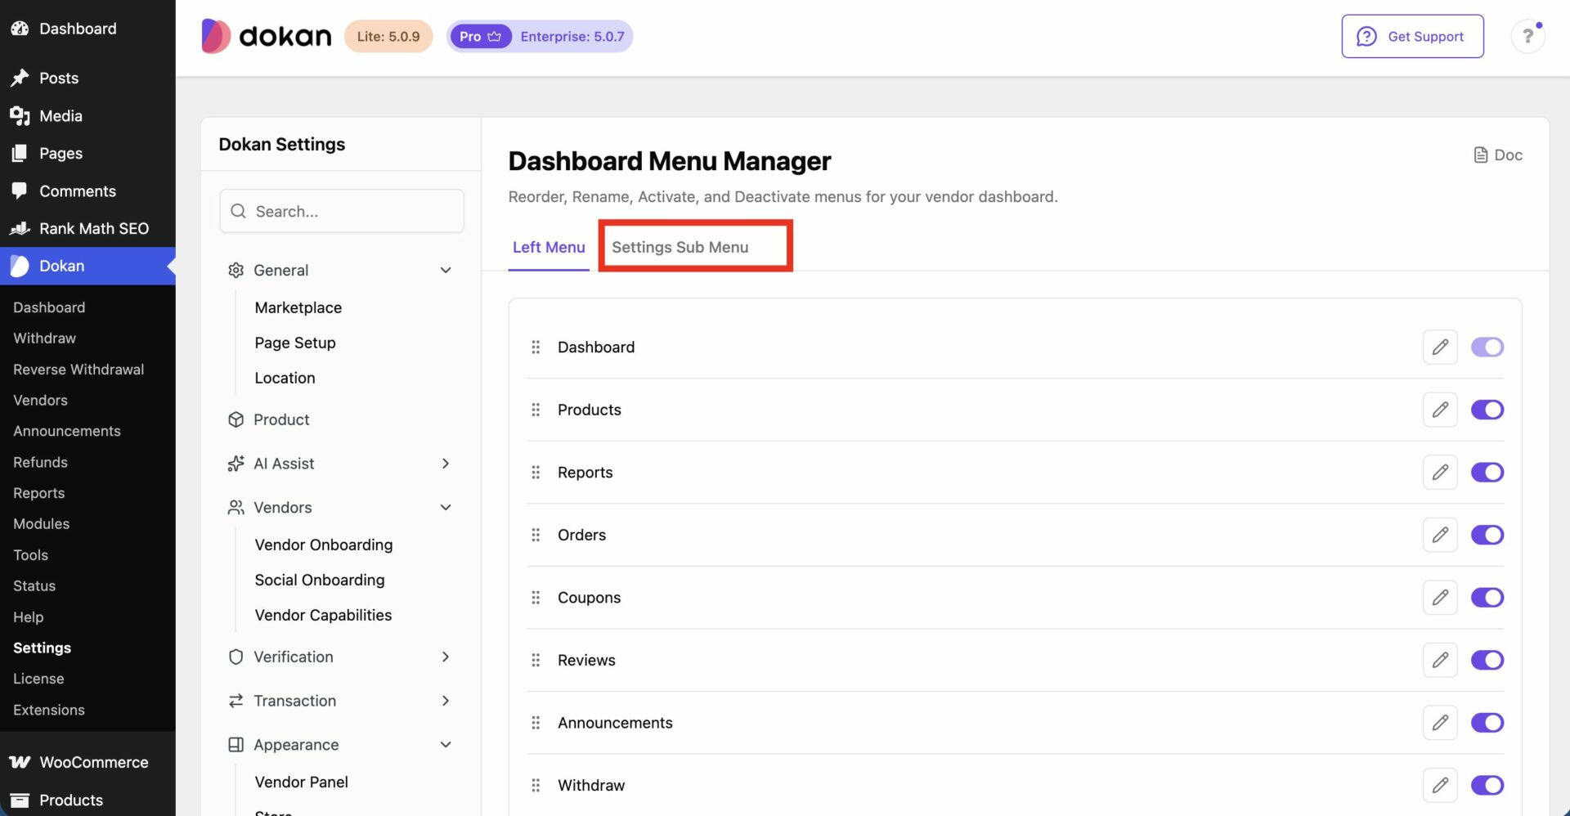This screenshot has height=816, width=1570.
Task: Click the Withdraw row drag handle
Action: click(x=536, y=785)
